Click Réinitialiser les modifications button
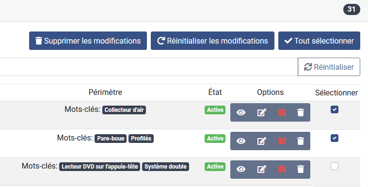Viewport: 368px width, 187px height. [212, 41]
